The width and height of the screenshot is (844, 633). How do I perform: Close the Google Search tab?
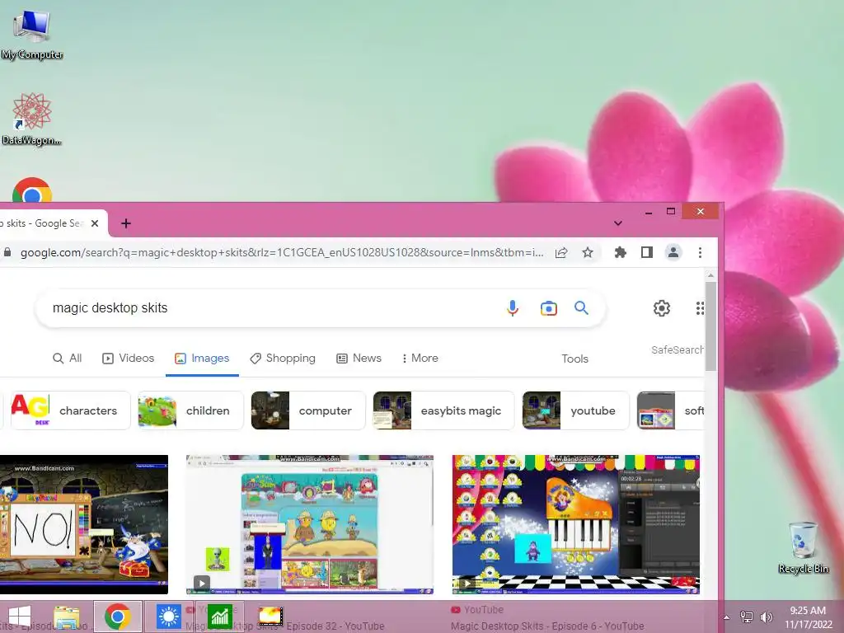point(95,223)
